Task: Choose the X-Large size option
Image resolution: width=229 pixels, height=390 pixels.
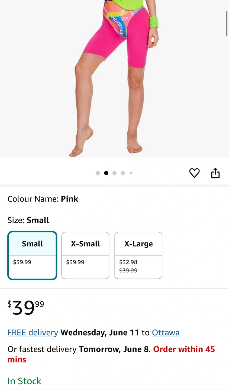Action: tap(138, 255)
